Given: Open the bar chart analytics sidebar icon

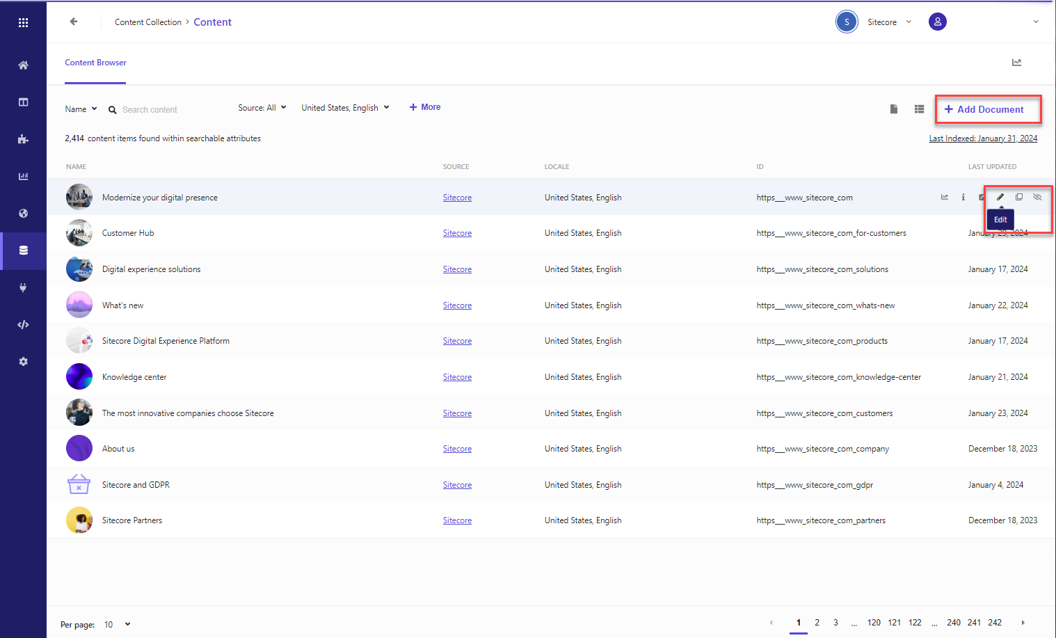Looking at the screenshot, I should 23,176.
